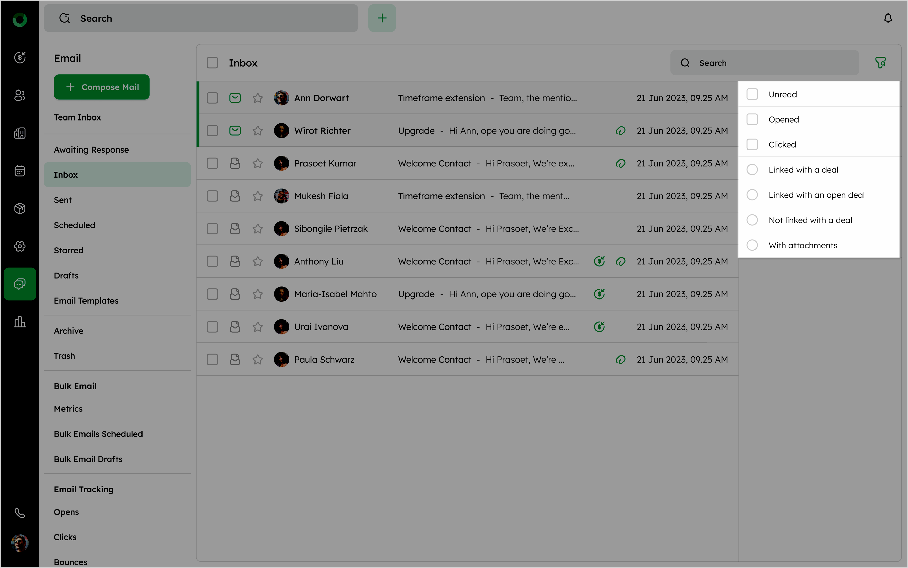The height and width of the screenshot is (568, 908).
Task: Open settings gear in sidebar
Action: 19,246
